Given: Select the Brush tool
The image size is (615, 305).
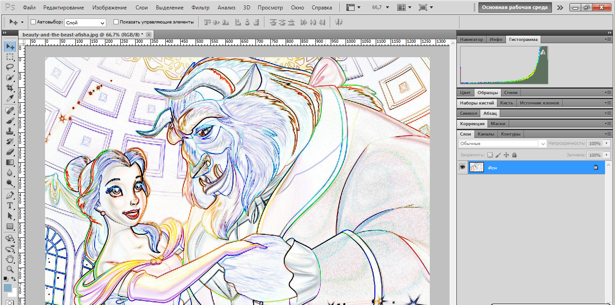Looking at the screenshot, I should pyautogui.click(x=10, y=121).
